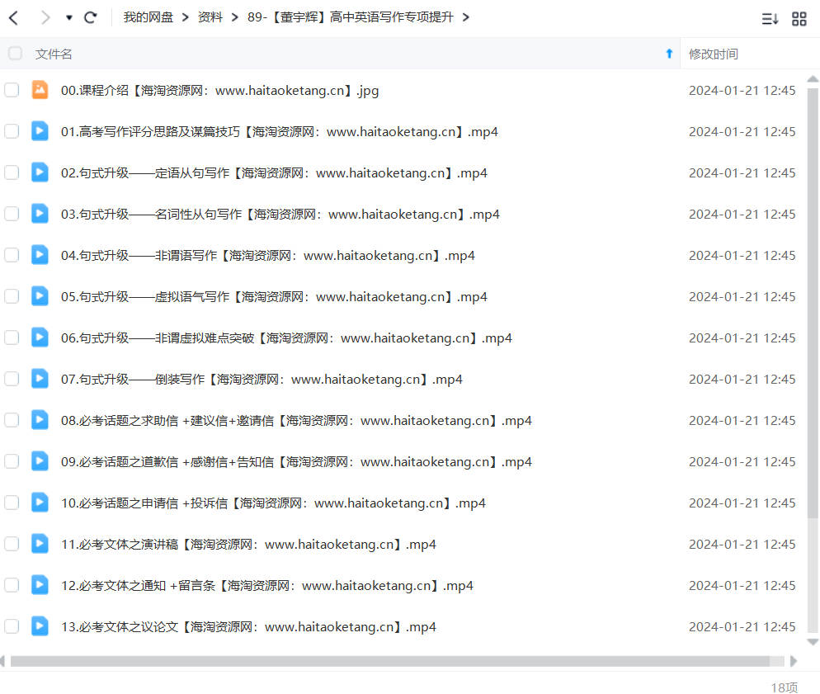Open the sort order menu icon
Viewport: 820px width, 694px height.
770,19
